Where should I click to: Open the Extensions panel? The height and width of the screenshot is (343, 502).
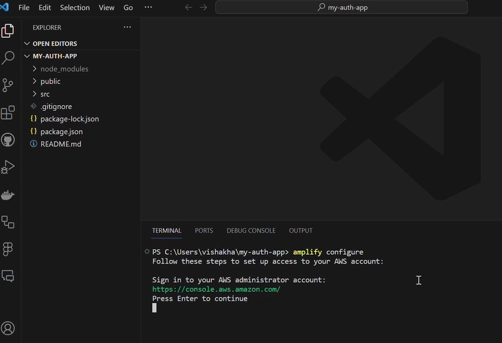(x=8, y=112)
